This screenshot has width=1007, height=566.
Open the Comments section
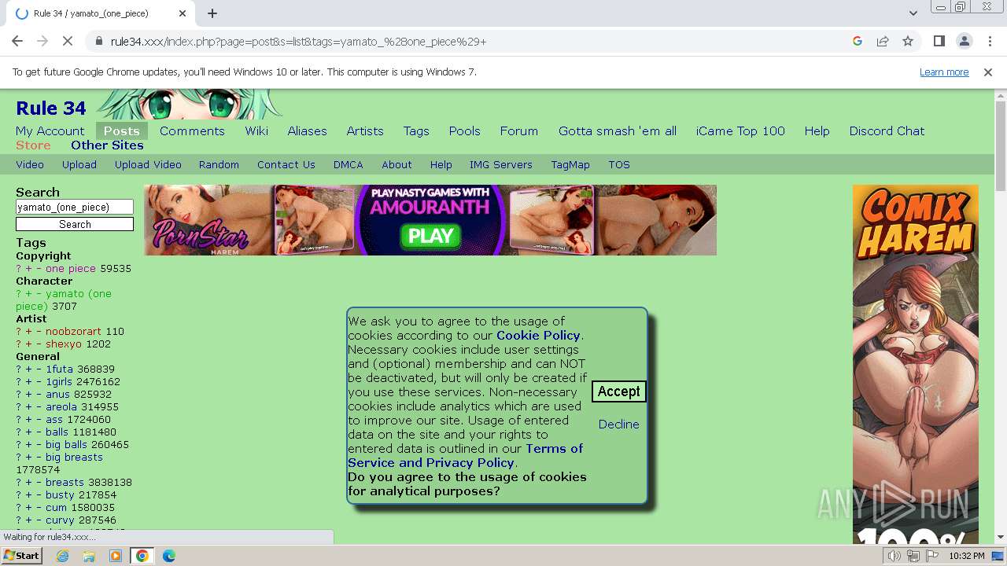[192, 131]
